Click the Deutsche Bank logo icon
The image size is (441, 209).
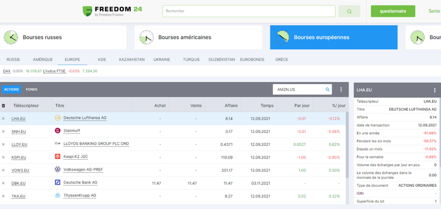[x=58, y=182]
